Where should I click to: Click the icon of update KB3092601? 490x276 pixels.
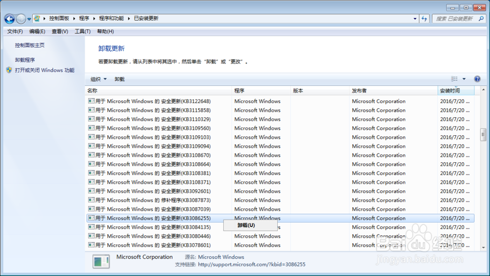pos(91,191)
